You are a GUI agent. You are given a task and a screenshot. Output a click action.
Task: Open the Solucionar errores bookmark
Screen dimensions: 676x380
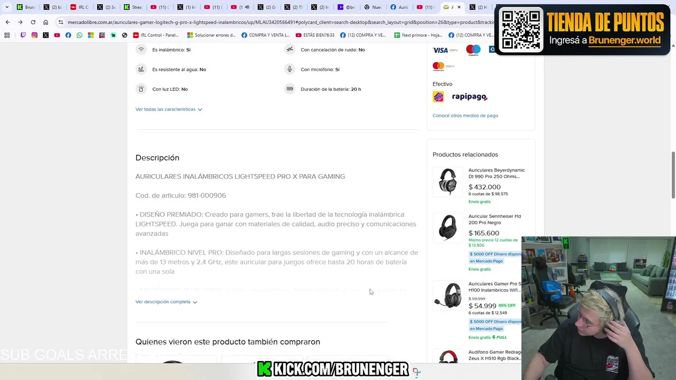coord(211,35)
